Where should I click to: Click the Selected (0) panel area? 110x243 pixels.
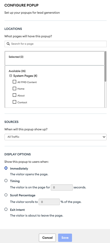[x=55, y=58]
